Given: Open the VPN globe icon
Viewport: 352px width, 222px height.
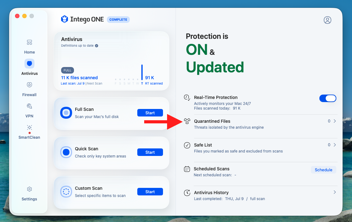Looking at the screenshot, I should pos(29,106).
